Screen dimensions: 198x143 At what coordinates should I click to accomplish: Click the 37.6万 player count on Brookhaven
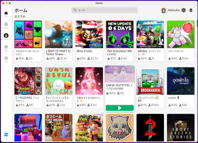click(153, 105)
